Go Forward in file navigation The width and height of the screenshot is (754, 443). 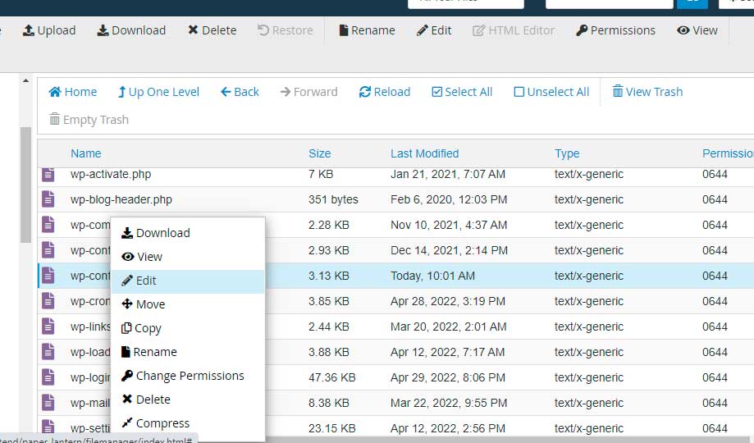pyautogui.click(x=308, y=92)
